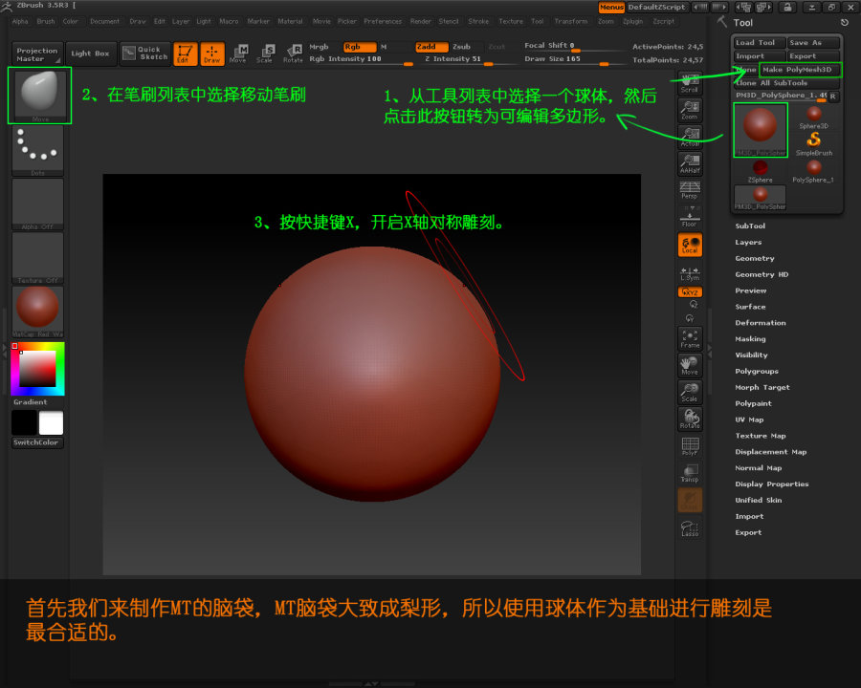The width and height of the screenshot is (861, 688).
Task: Select the Lasso selection icon
Action: click(690, 527)
